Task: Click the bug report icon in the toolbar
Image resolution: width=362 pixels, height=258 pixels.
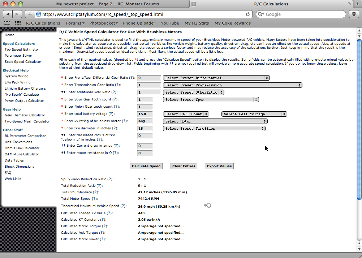Action: [354, 14]
